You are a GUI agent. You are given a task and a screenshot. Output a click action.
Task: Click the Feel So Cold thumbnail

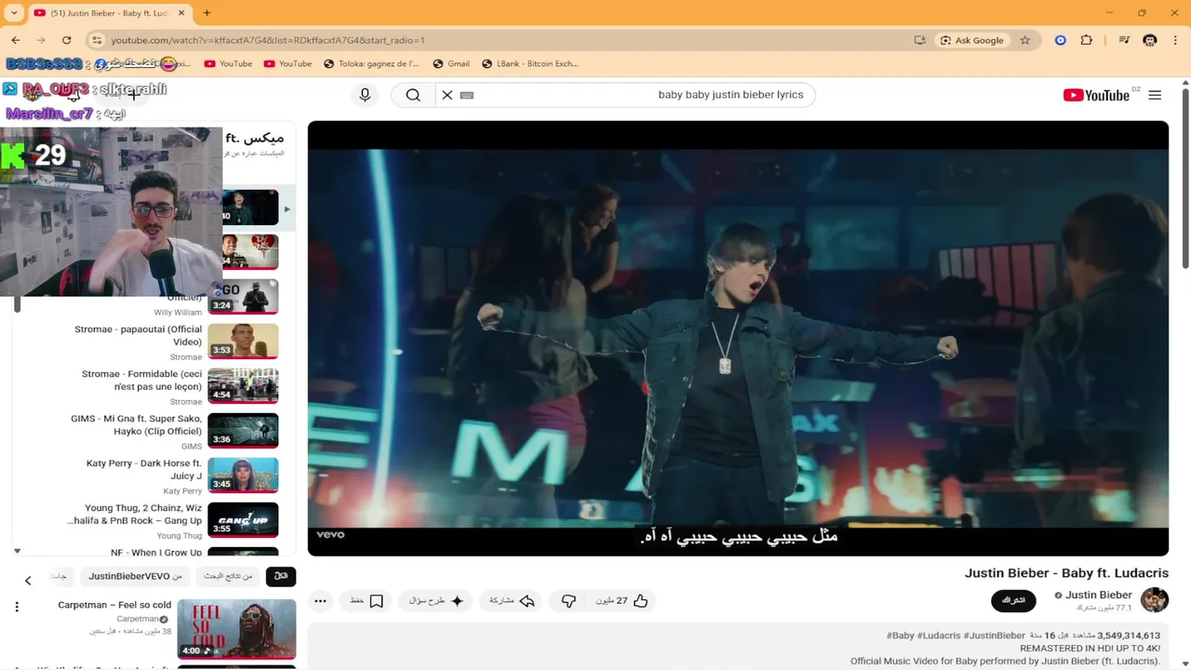click(x=236, y=629)
